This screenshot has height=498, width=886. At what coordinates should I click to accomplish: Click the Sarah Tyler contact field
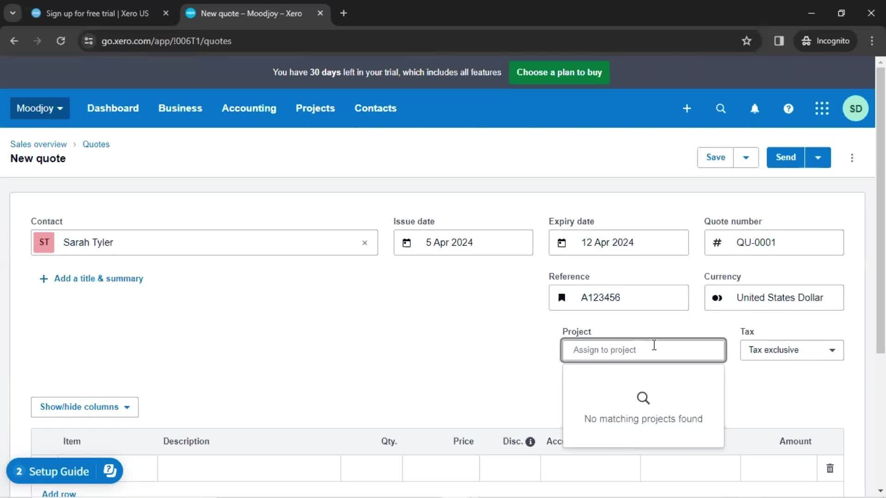(204, 243)
